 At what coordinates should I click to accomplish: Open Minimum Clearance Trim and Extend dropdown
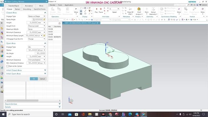37,60
